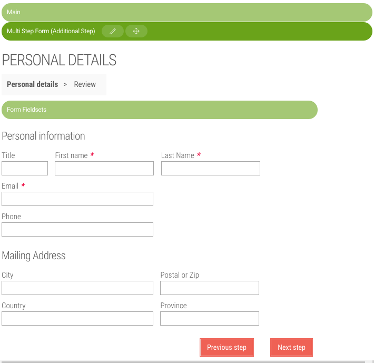
Task: Select the Form Fieldsets region bar
Action: click(159, 110)
